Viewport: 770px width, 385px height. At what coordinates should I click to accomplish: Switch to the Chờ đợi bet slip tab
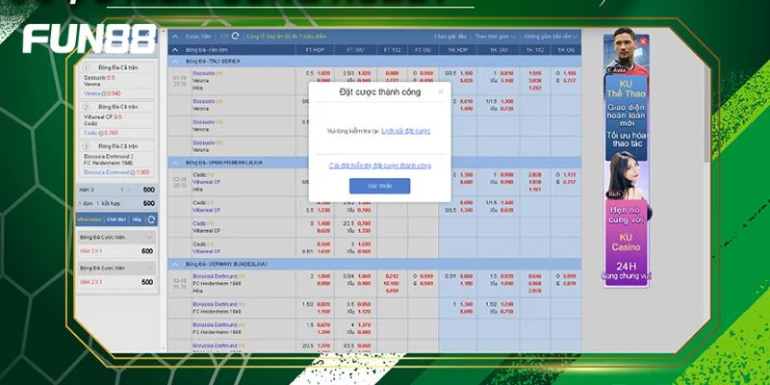(x=115, y=219)
